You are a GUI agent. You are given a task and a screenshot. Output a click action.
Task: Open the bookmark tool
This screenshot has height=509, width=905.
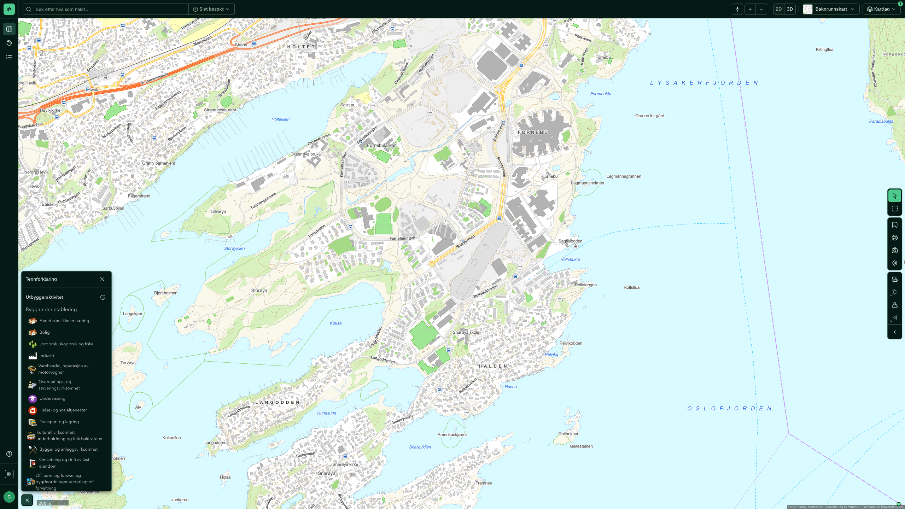pos(895,225)
